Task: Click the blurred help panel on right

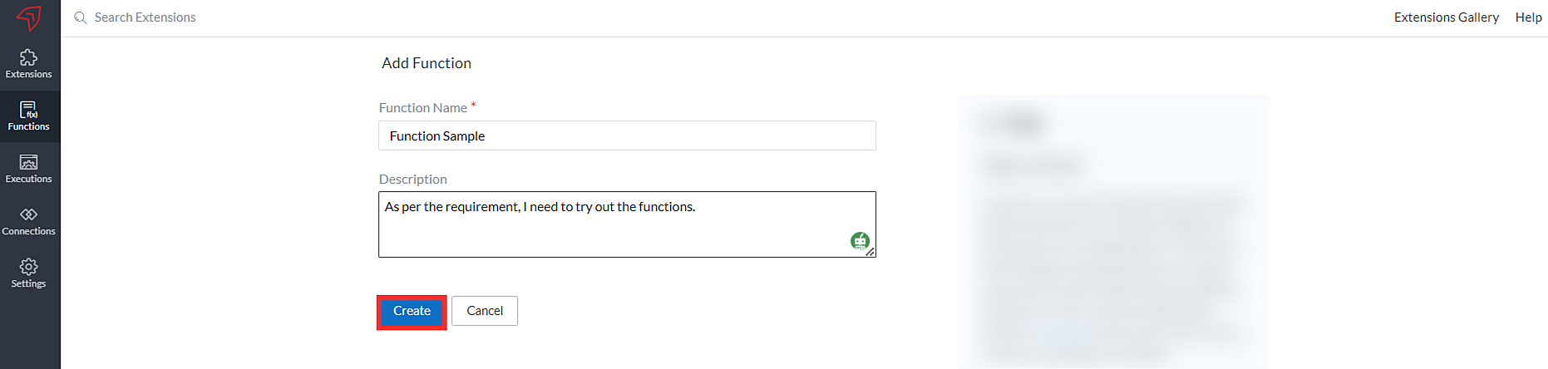Action: pos(1112,231)
